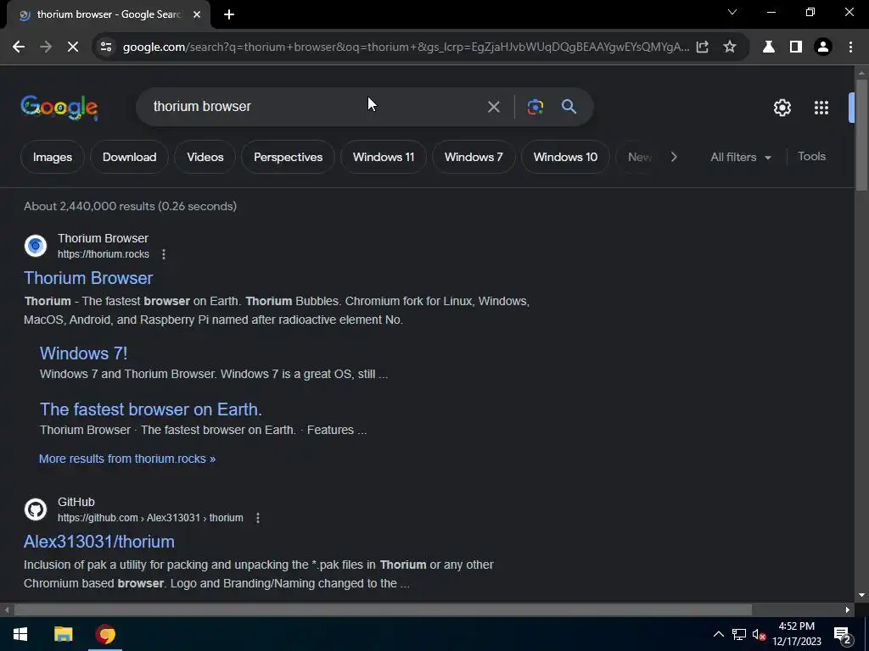Open the profile avatar menu
869x651 pixels.
pos(823,47)
